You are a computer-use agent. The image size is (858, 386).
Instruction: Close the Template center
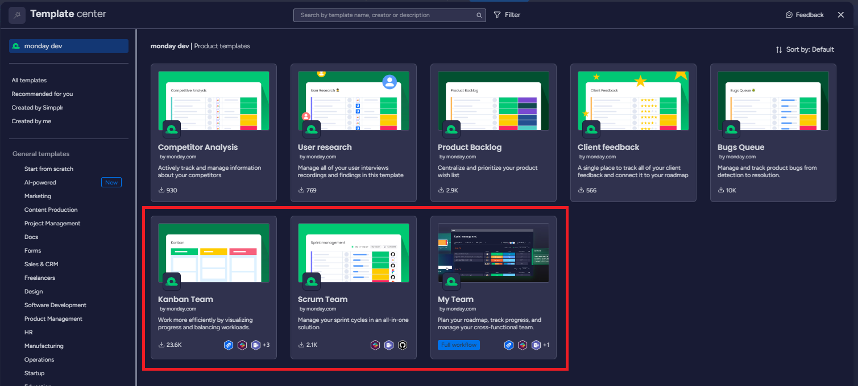[x=840, y=15]
